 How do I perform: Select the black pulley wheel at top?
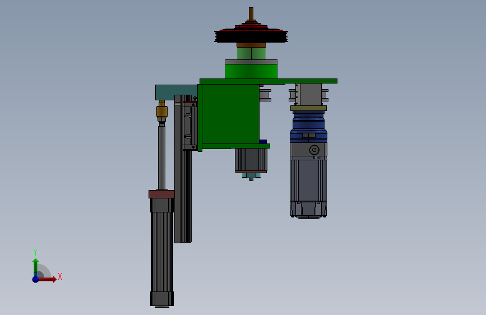pyautogui.click(x=251, y=36)
